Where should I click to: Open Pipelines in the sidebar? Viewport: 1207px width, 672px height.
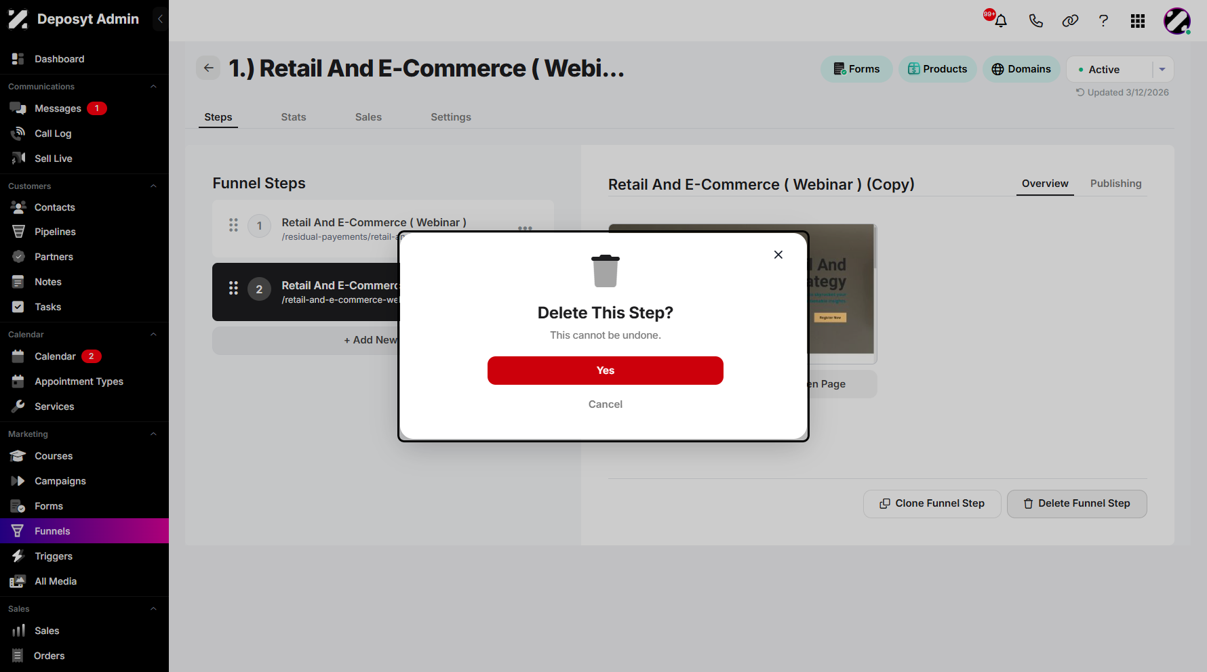coord(84,232)
